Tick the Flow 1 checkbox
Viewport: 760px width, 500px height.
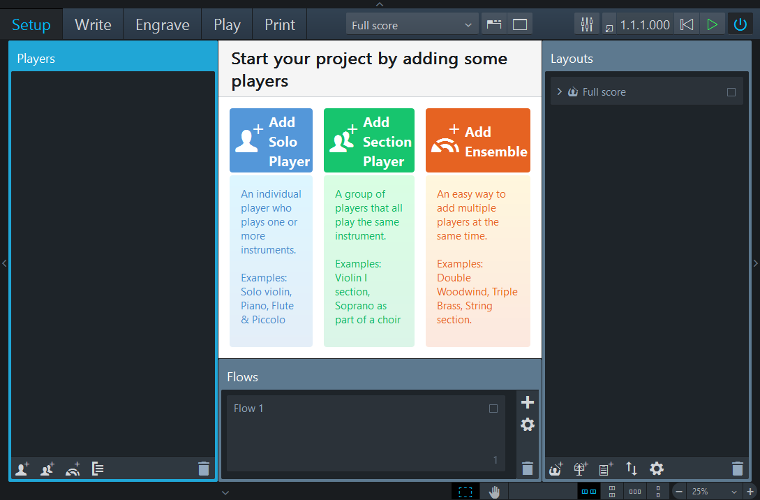tap(493, 409)
